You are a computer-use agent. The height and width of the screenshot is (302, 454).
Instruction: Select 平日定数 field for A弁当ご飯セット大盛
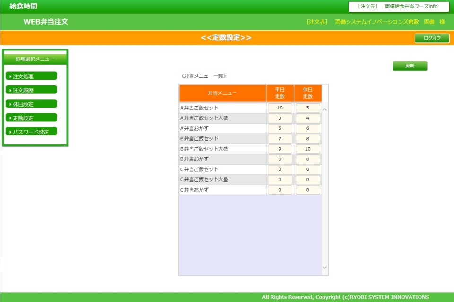tap(279, 118)
